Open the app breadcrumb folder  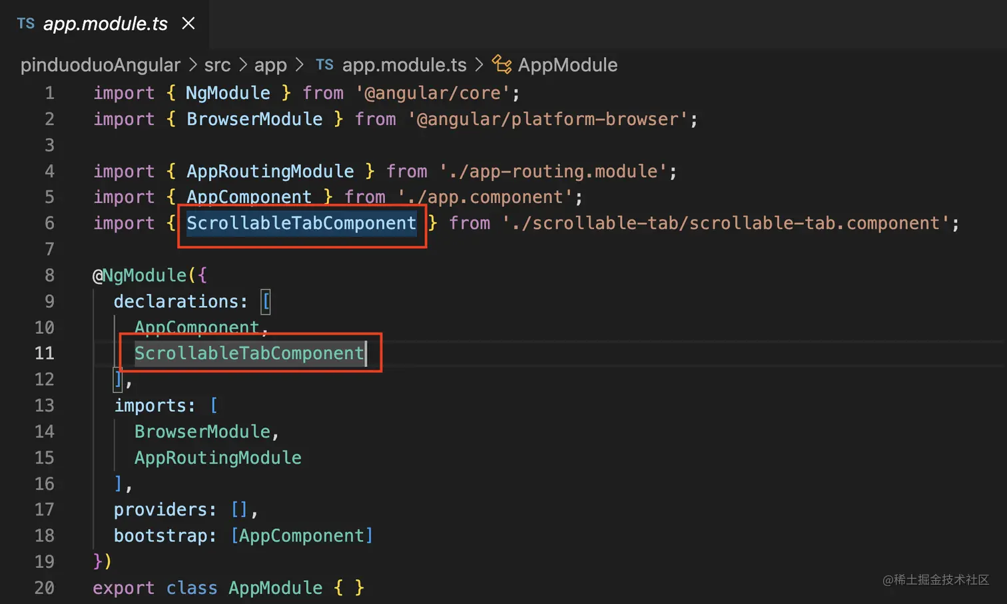(x=270, y=65)
